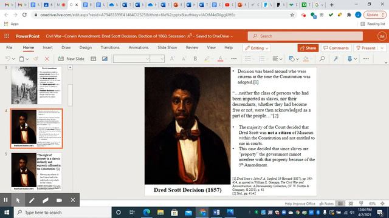The height and width of the screenshot is (218, 389).
Task: Open the Undo dropdown arrow
Action: click(13, 59)
